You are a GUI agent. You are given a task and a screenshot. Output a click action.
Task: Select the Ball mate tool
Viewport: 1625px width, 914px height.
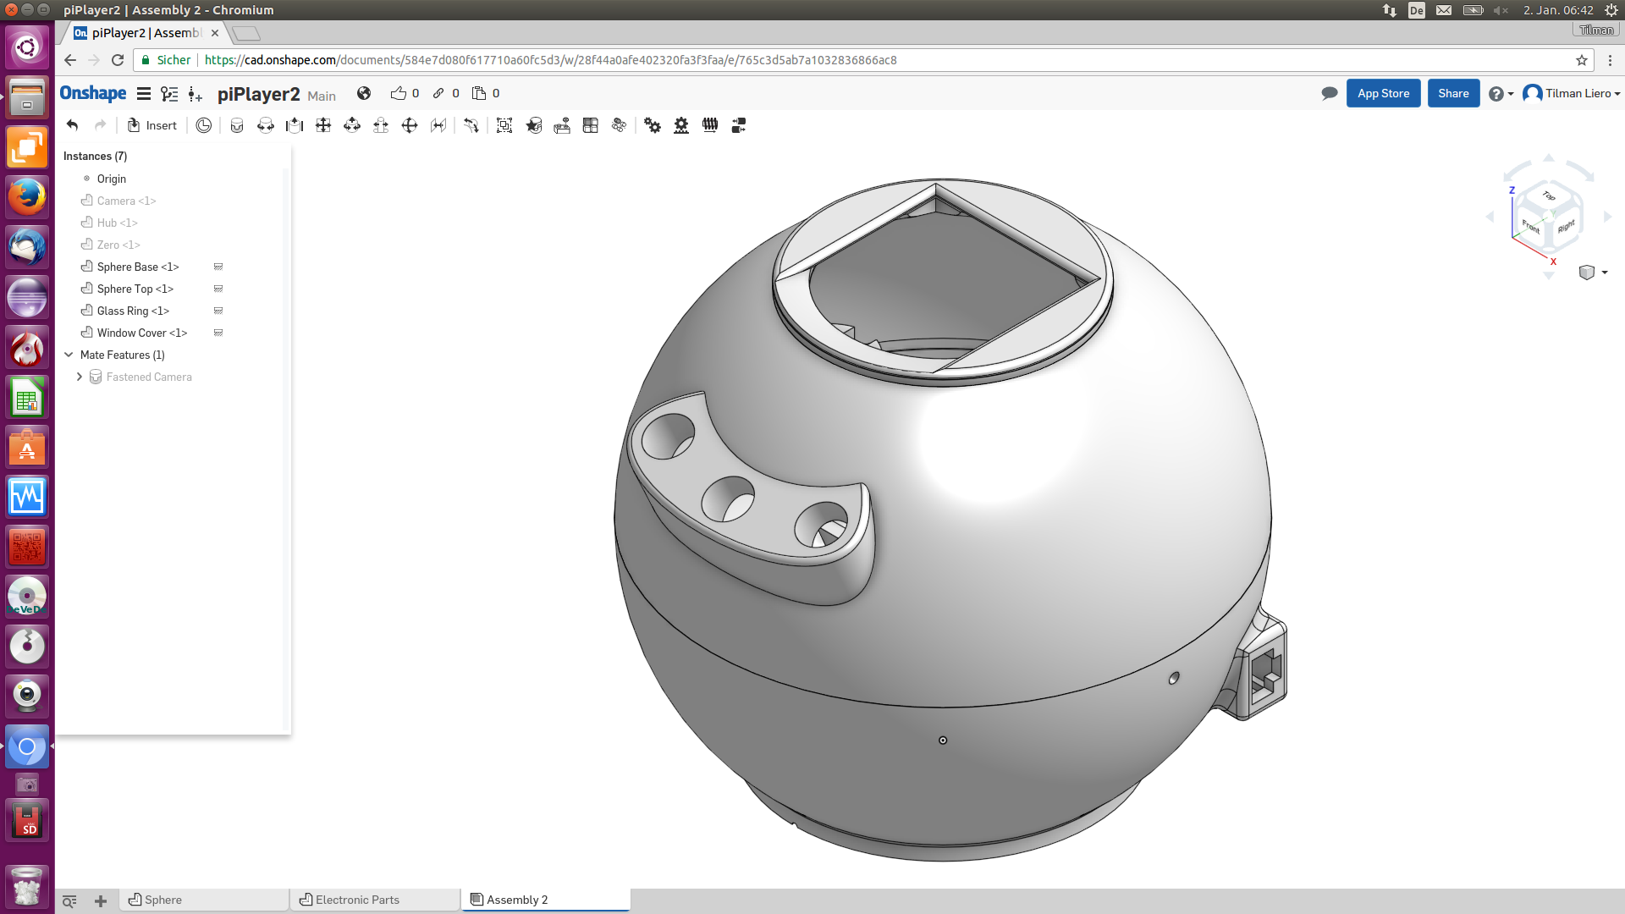pyautogui.click(x=410, y=125)
